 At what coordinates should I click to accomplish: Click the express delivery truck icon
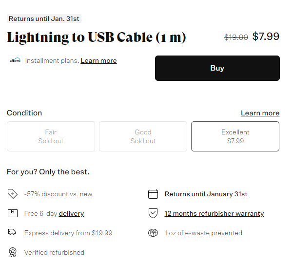click(x=12, y=232)
